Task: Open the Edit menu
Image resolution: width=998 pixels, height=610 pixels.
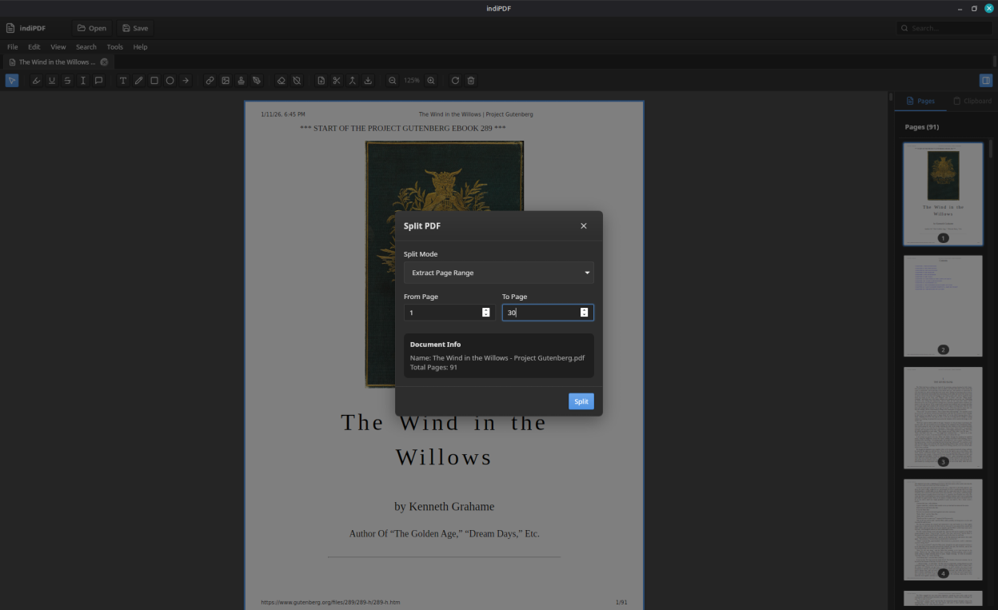Action: point(34,47)
